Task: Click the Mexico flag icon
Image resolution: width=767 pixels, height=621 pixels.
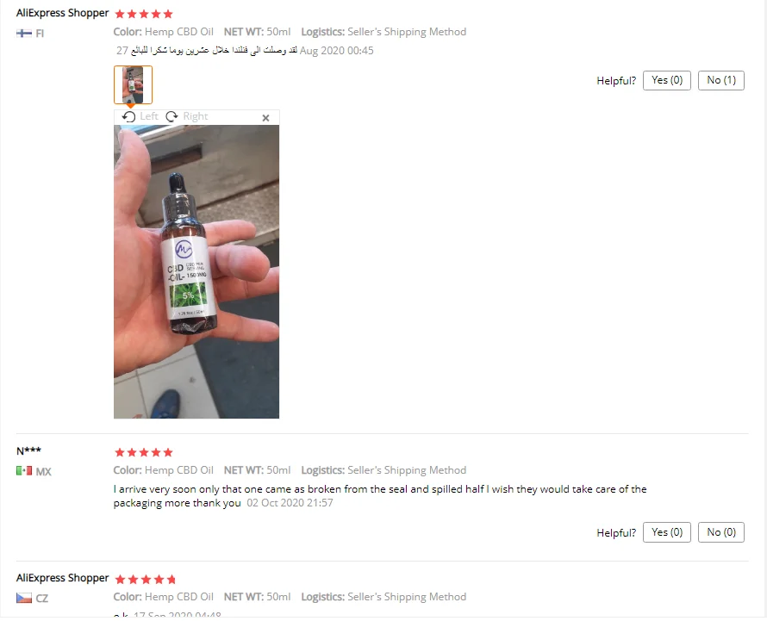Action: [x=24, y=471]
